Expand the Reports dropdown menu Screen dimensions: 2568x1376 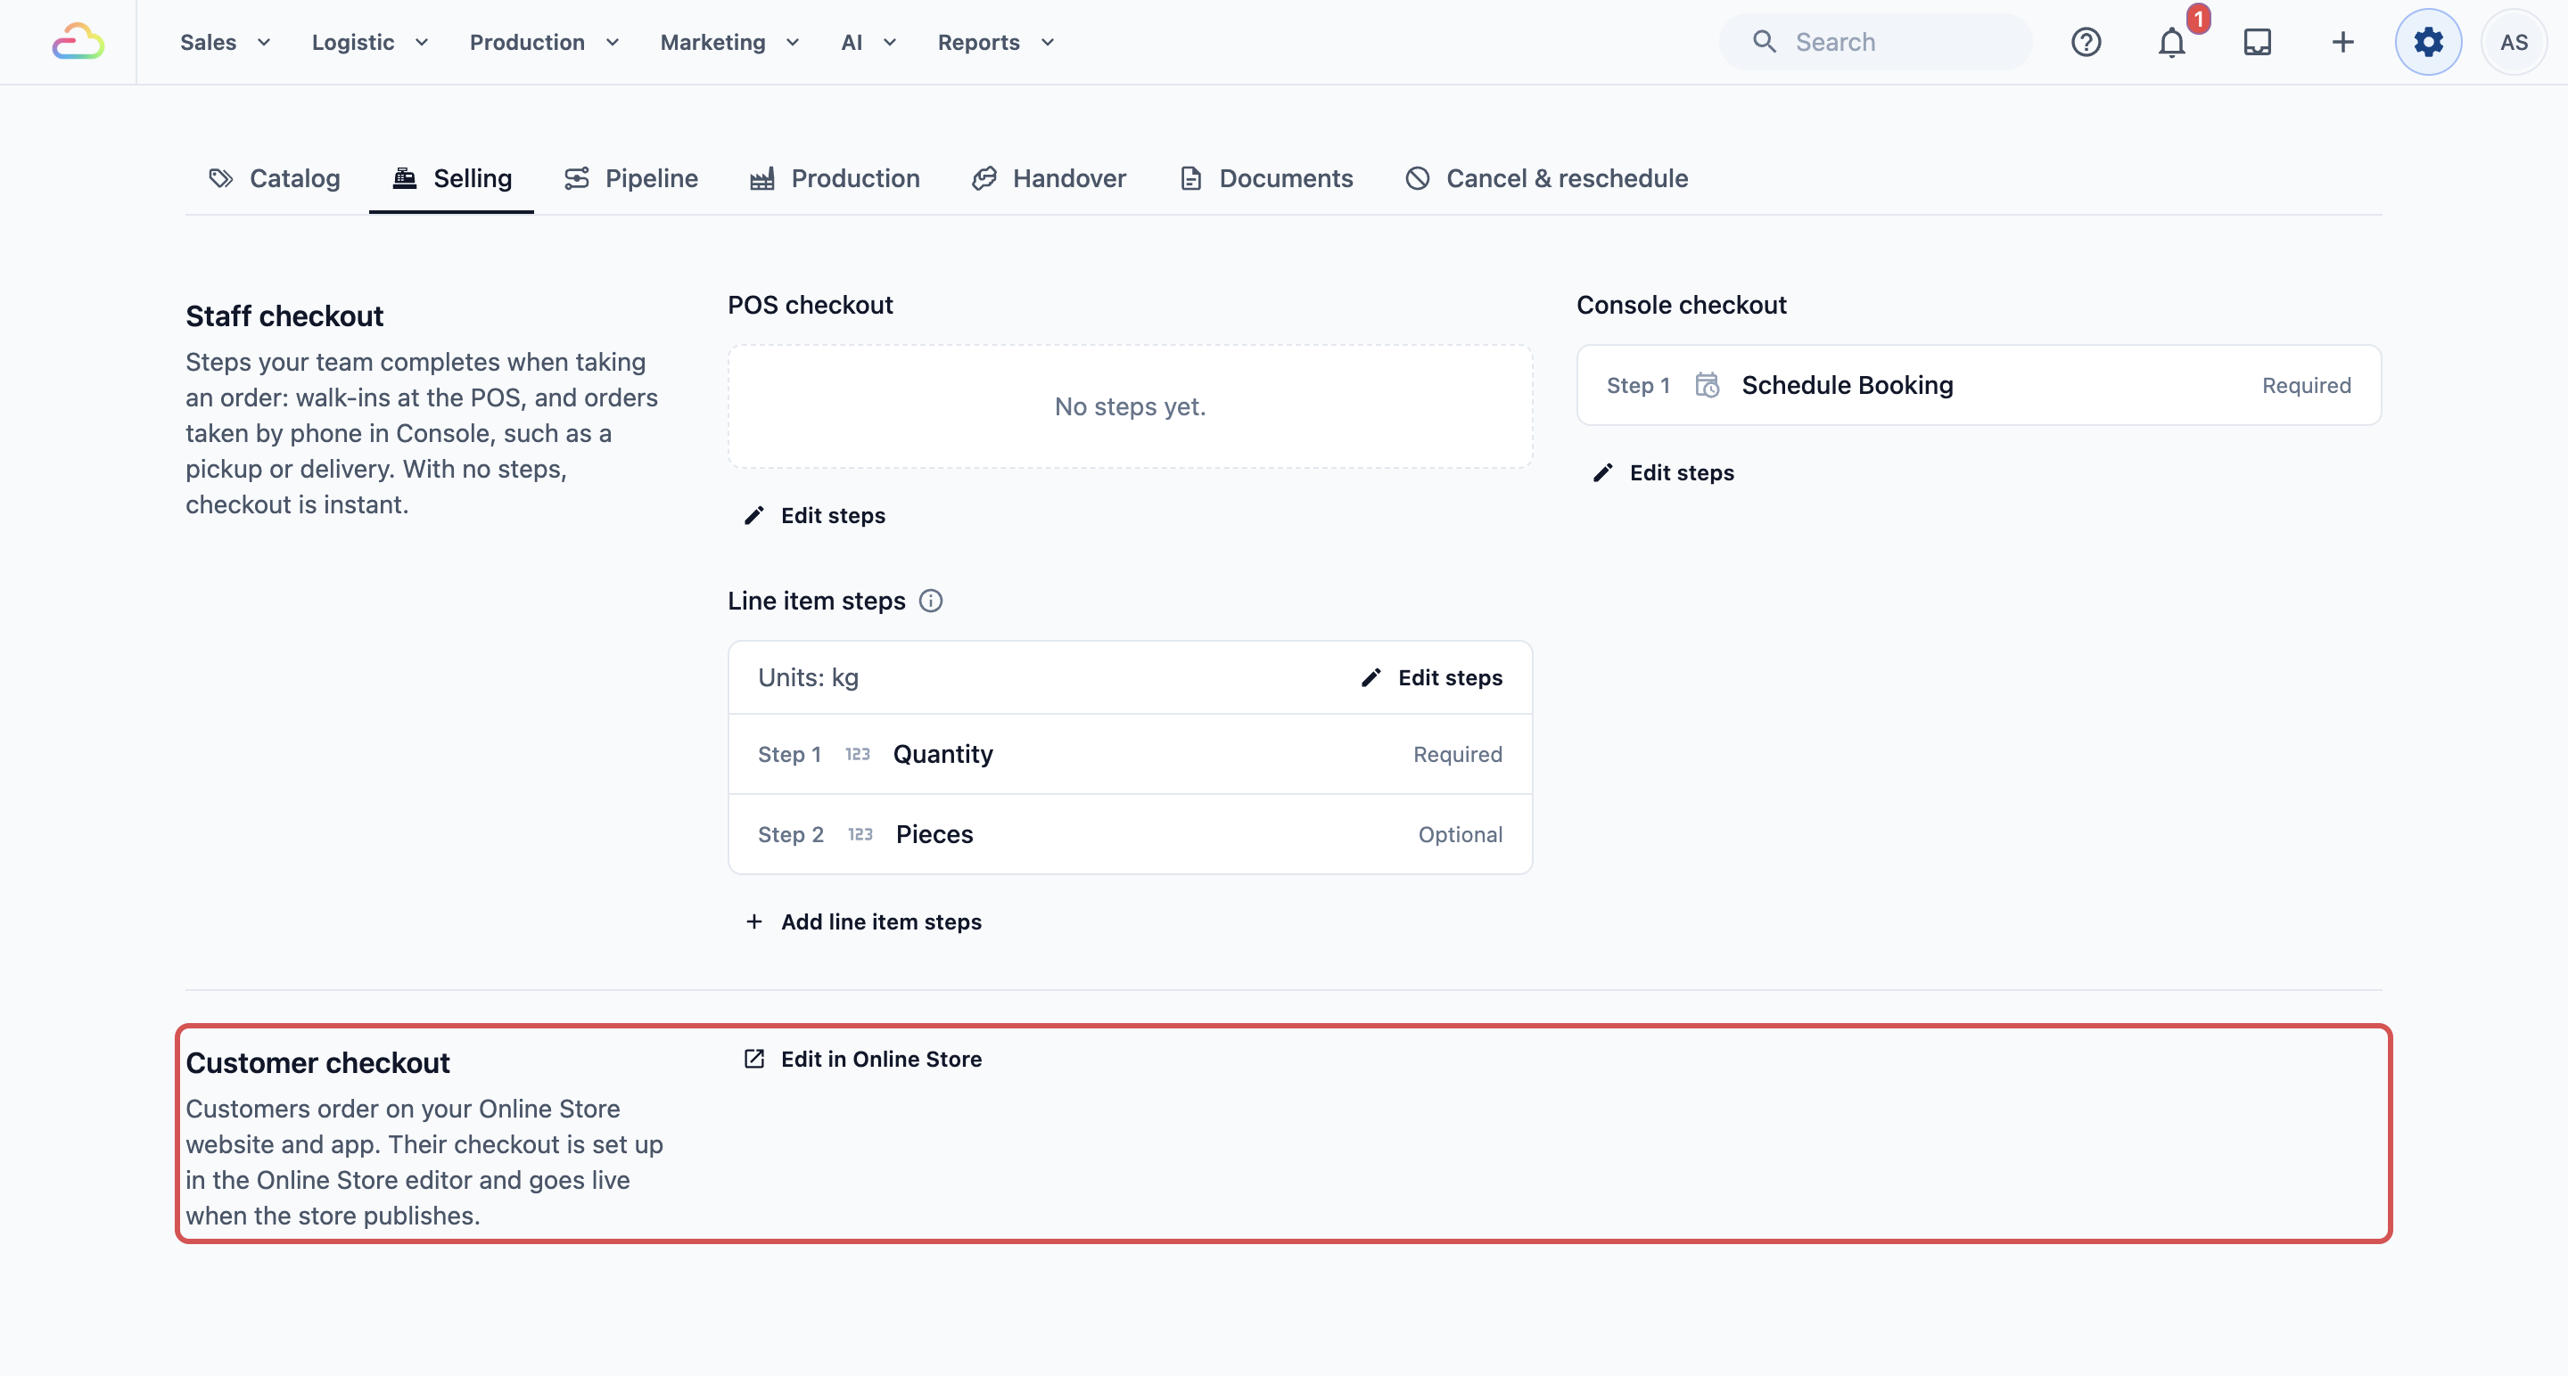click(x=996, y=42)
